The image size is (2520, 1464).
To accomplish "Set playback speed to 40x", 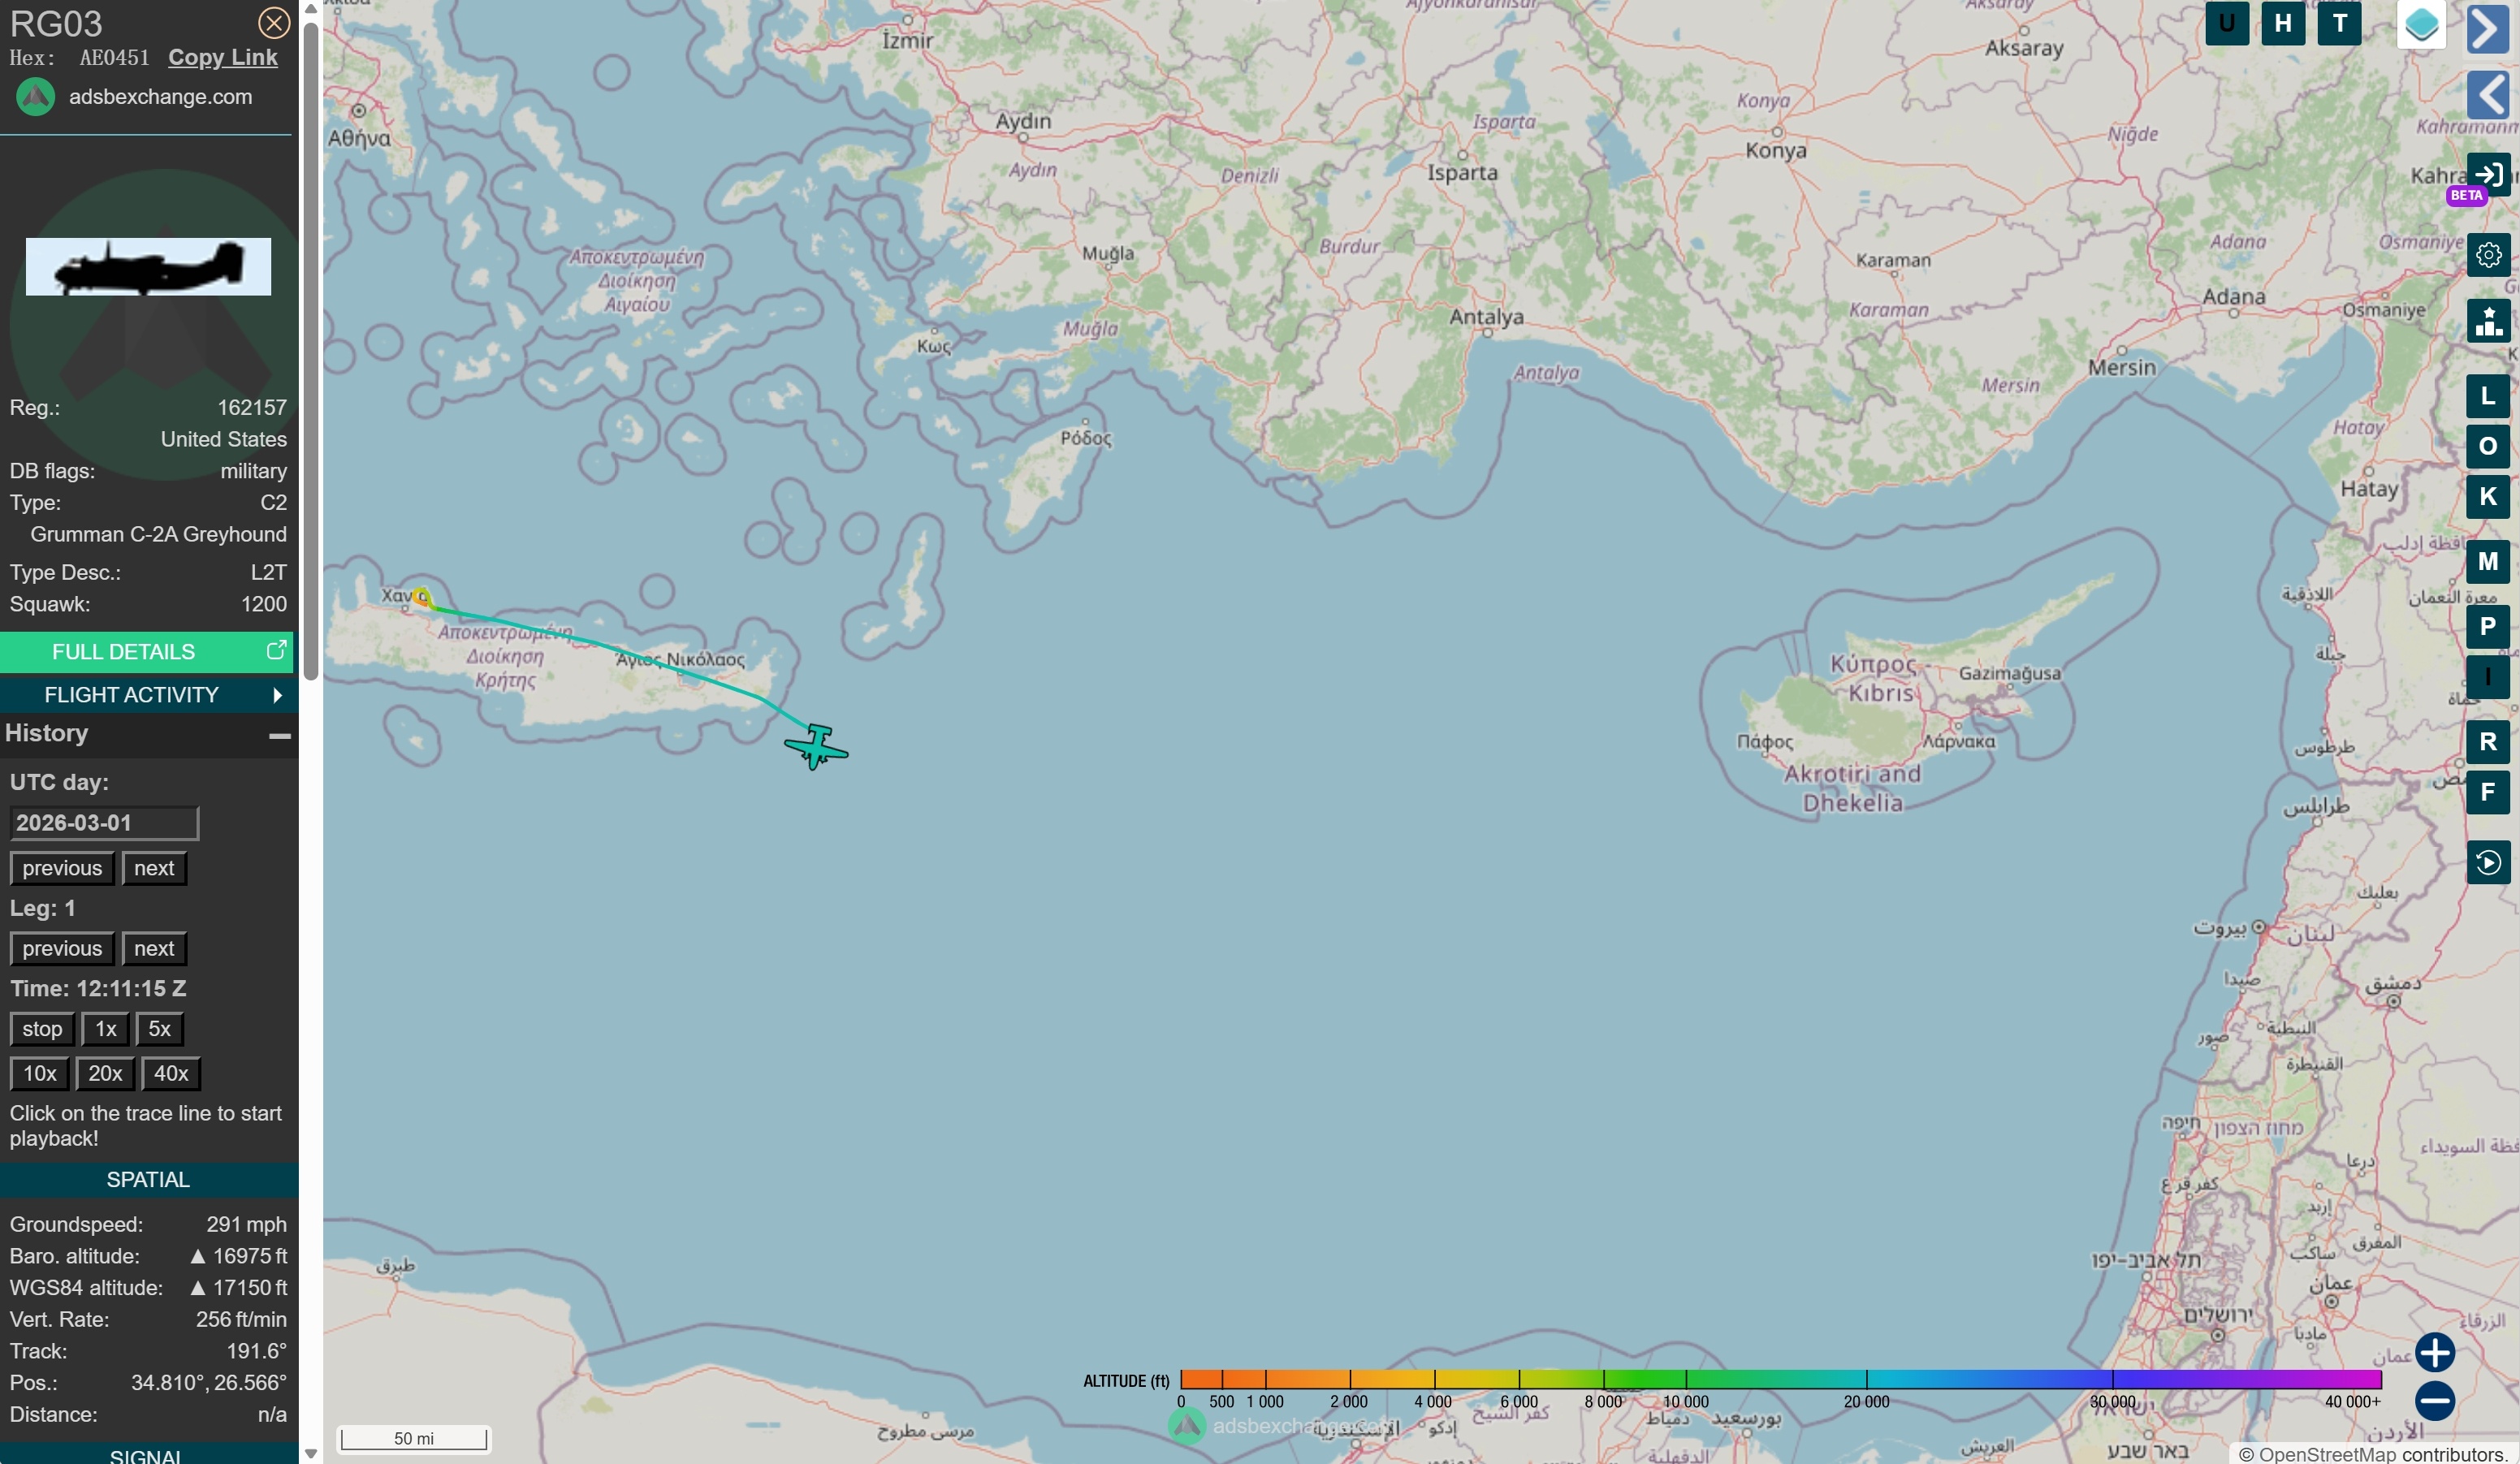I will tap(171, 1073).
